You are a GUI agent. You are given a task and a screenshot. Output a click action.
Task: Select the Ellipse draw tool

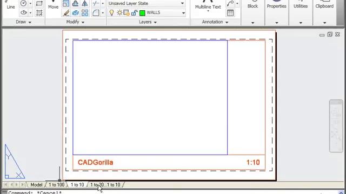(x=23, y=13)
